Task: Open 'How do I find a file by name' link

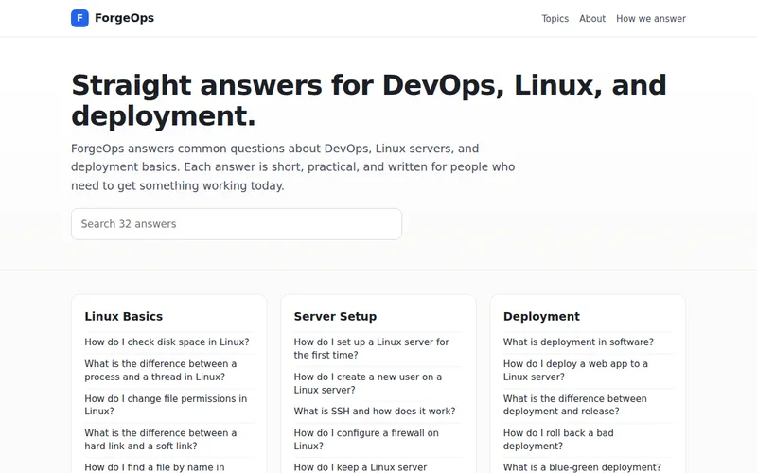Action: (154, 467)
